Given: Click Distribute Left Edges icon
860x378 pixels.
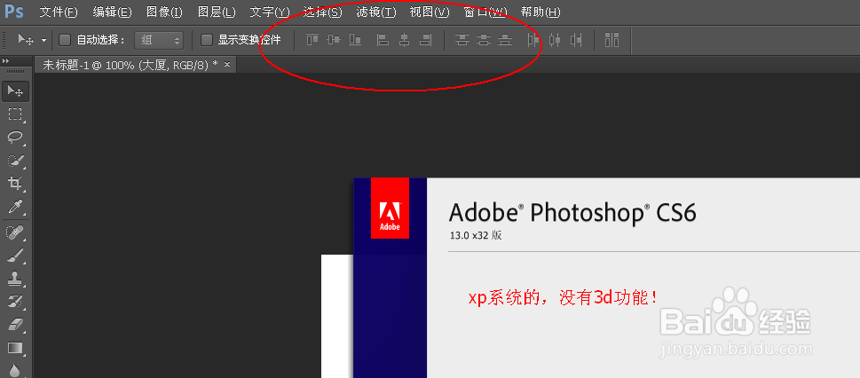Looking at the screenshot, I should click(533, 40).
